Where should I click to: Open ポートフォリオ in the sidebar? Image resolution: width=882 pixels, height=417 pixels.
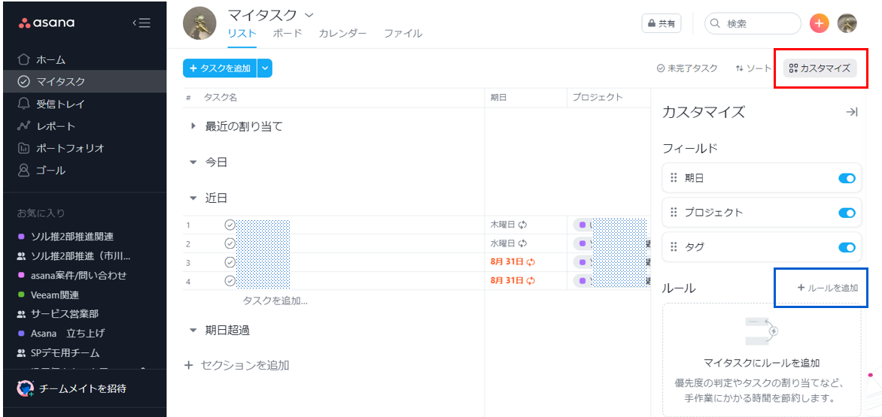[84, 148]
